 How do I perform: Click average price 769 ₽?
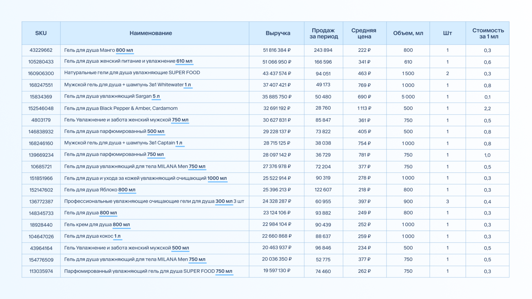coord(364,85)
